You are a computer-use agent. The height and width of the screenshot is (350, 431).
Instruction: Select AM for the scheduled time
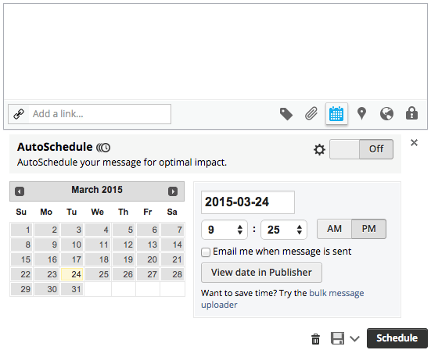pyautogui.click(x=334, y=229)
